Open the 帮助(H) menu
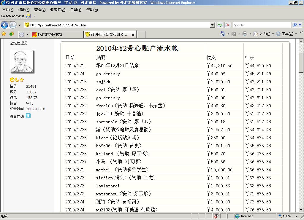The image size is (304, 220). click(x=92, y=10)
